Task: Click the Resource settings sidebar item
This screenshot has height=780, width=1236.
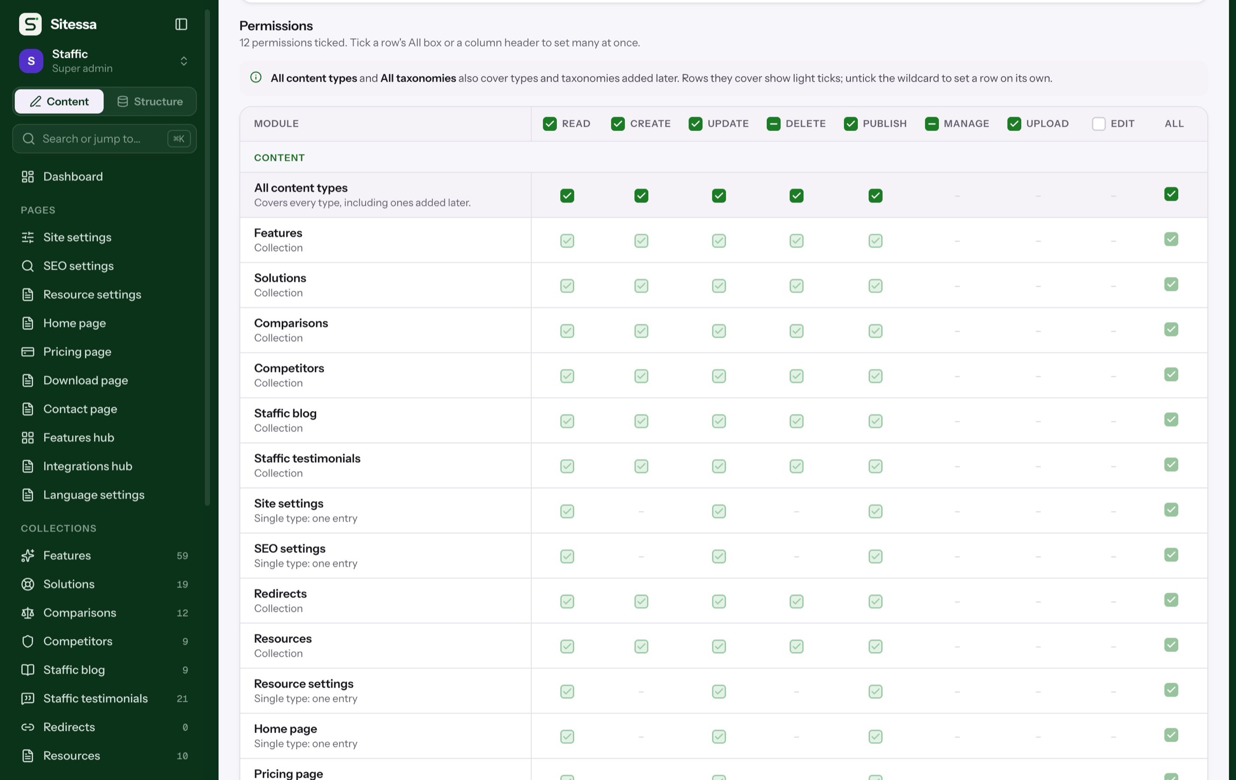Action: (x=105, y=294)
